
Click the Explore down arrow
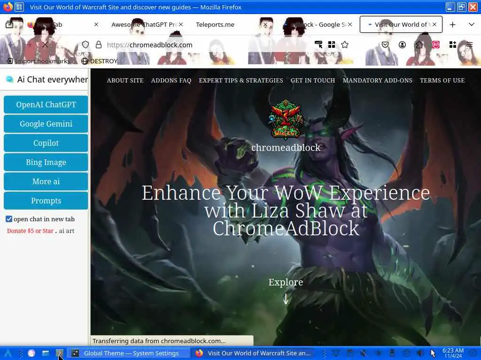click(286, 300)
